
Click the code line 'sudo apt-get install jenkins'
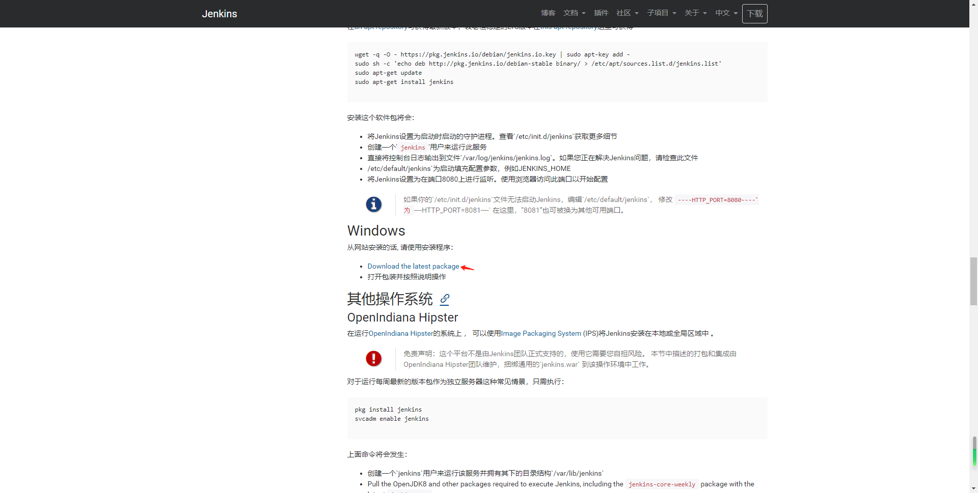pos(404,82)
